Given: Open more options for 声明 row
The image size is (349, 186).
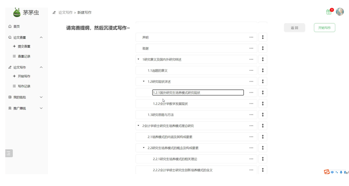Looking at the screenshot, I should pyautogui.click(x=251, y=37).
